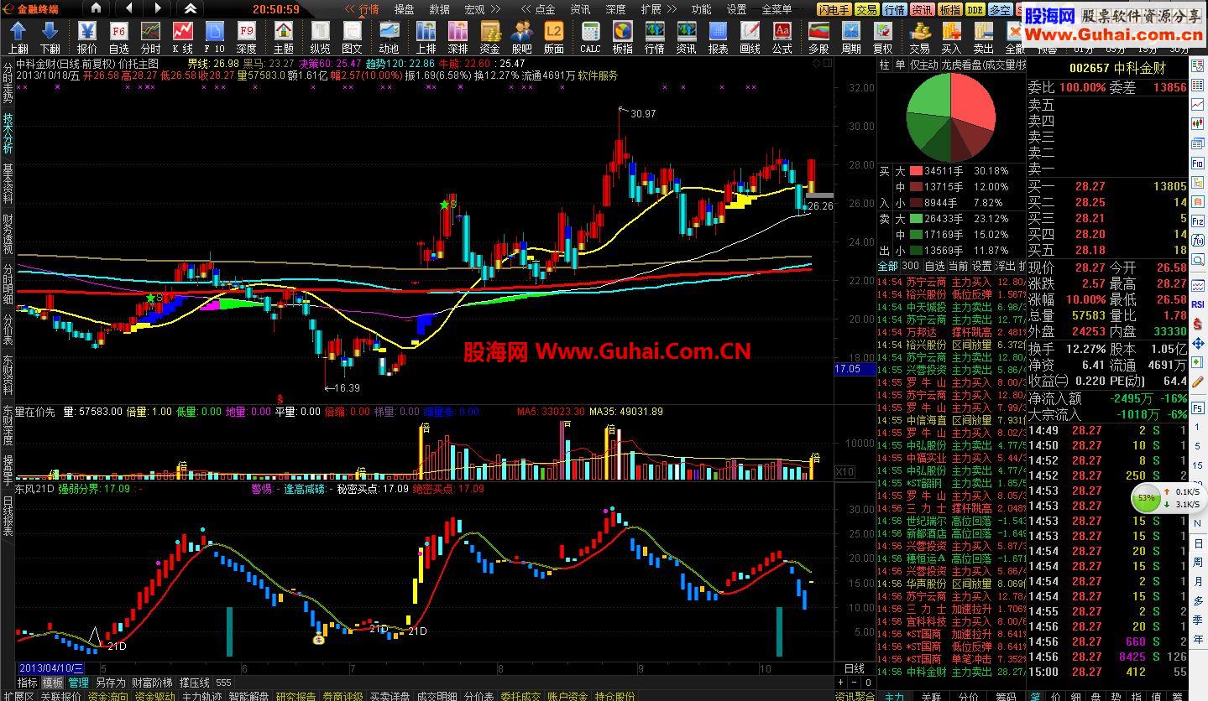This screenshot has height=701, width=1208.
Task: Select the 基本资料 left sidebar tab
Action: (8, 184)
